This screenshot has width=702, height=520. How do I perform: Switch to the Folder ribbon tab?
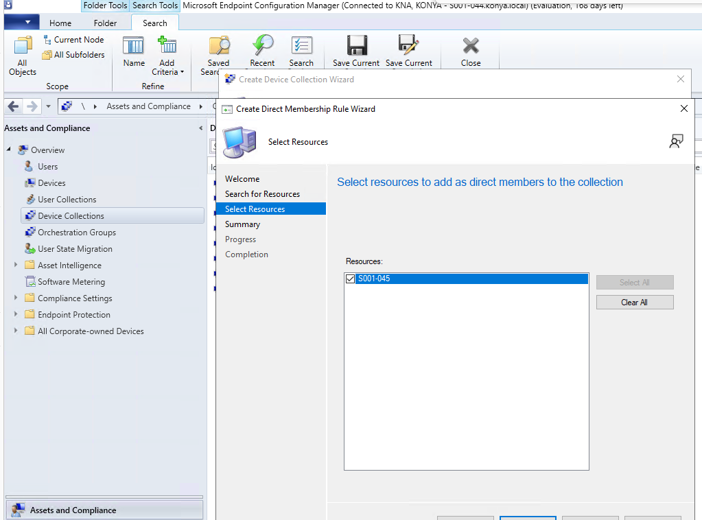tap(105, 23)
